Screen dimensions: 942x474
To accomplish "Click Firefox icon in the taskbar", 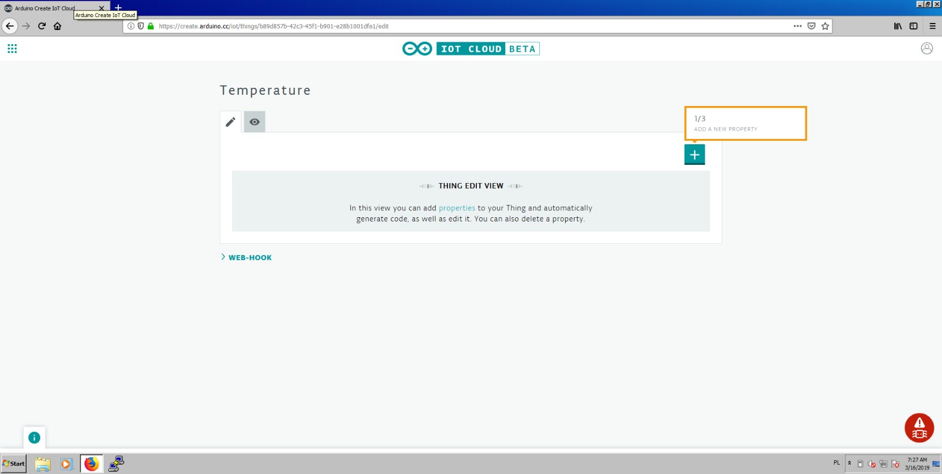I will click(x=91, y=464).
